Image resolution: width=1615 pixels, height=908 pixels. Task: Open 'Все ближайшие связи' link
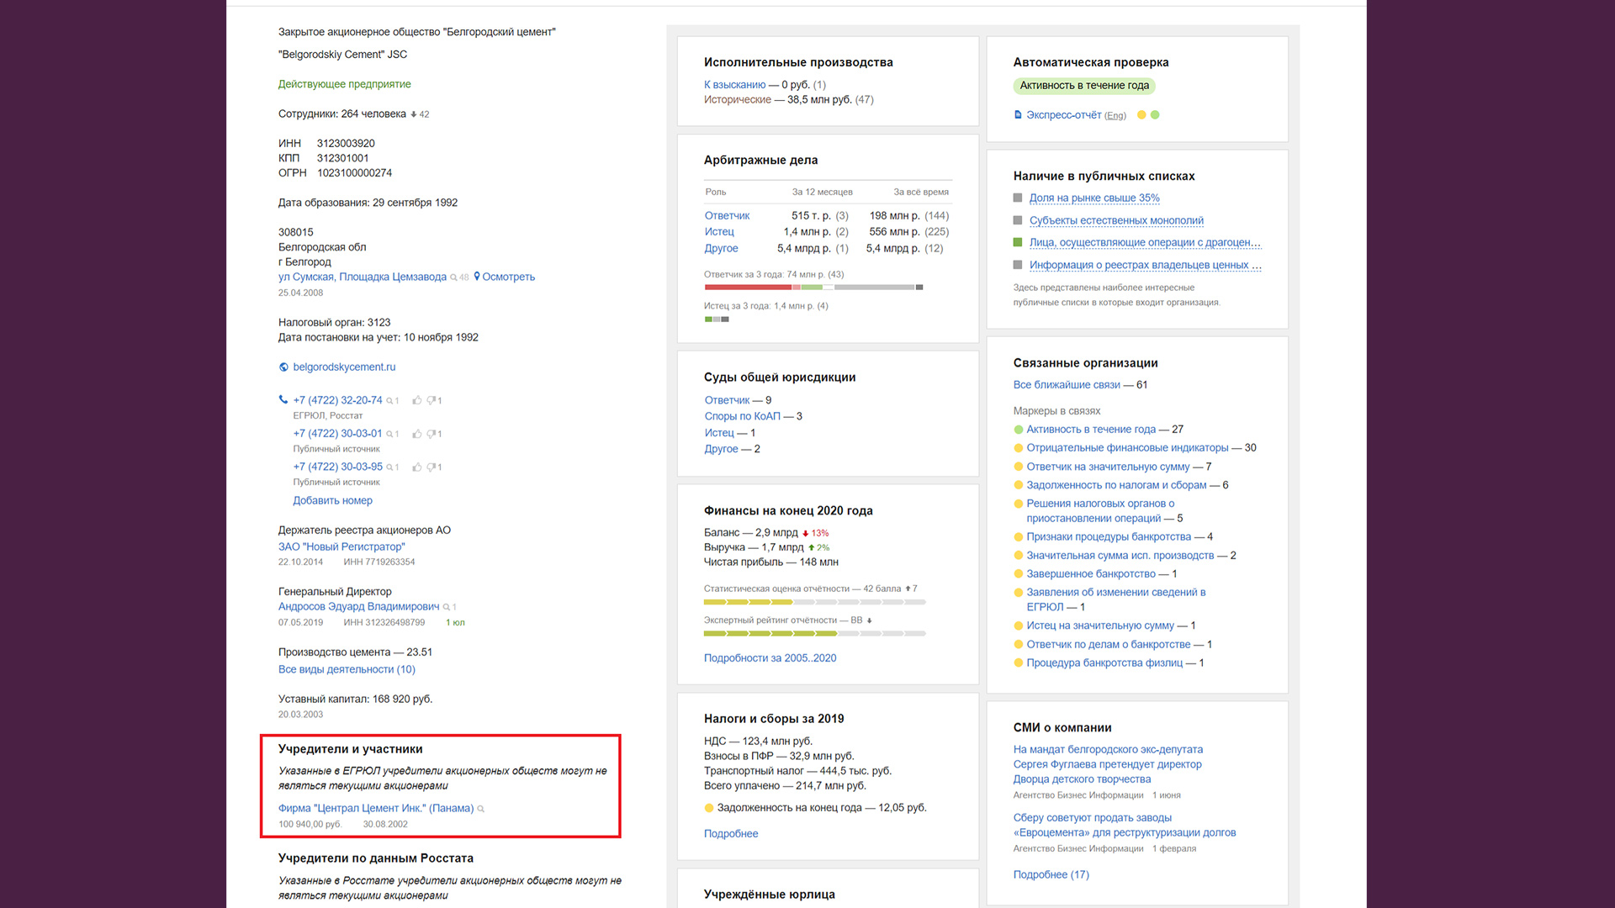1067,385
